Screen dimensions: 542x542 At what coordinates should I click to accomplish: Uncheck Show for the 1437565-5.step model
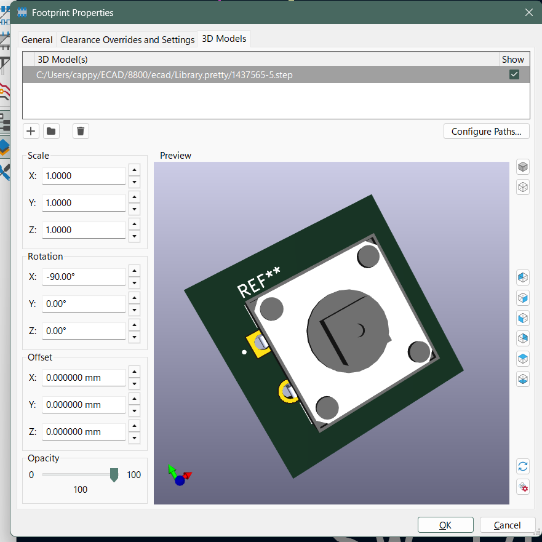pos(514,74)
